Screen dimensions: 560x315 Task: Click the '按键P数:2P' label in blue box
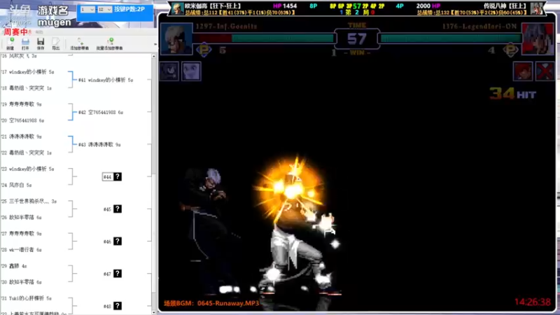pos(129,9)
